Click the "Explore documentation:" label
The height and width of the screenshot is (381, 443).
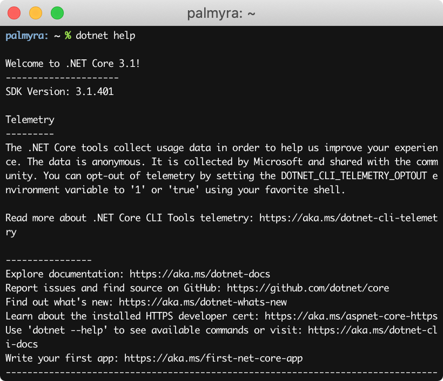point(65,274)
